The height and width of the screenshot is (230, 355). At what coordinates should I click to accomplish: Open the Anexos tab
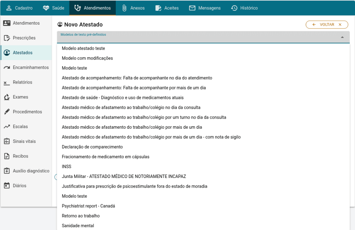point(133,8)
